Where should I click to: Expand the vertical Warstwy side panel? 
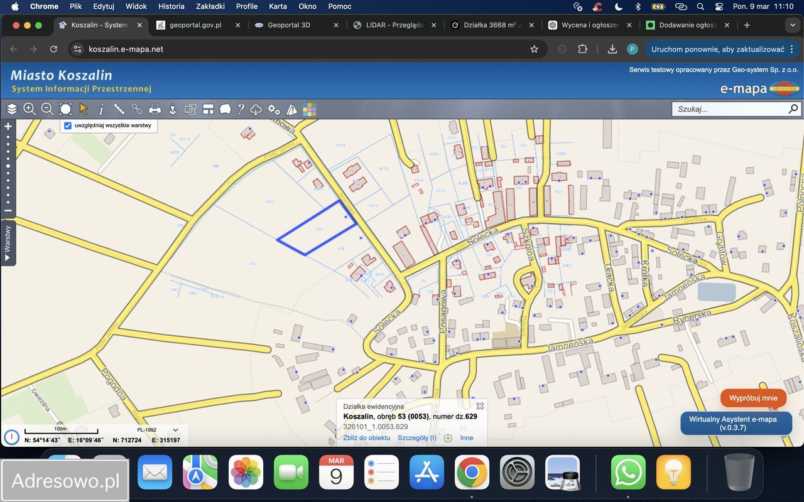coord(8,243)
